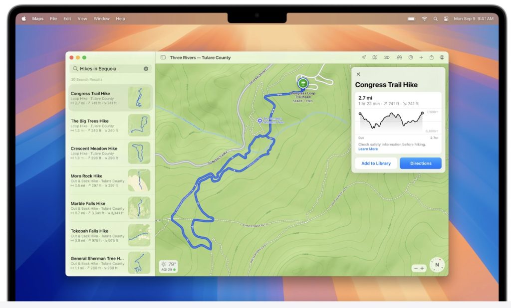Screen dimensions: 511x308
Task: Toggle the 3D map view
Action: coord(387,58)
